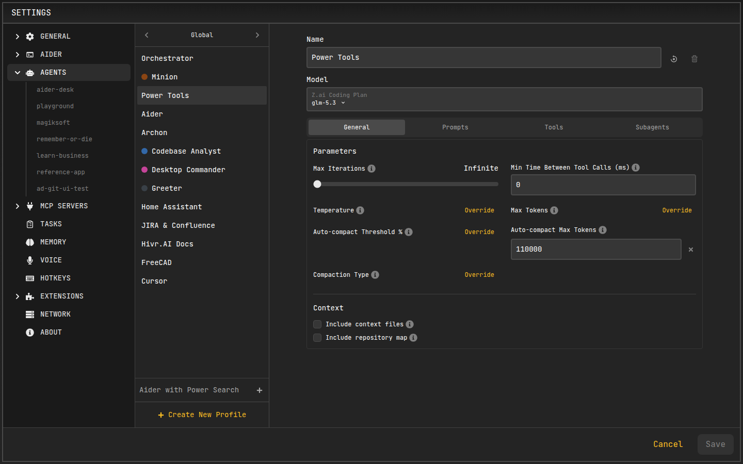This screenshot has width=743, height=464.
Task: Click the Save button
Action: point(715,444)
